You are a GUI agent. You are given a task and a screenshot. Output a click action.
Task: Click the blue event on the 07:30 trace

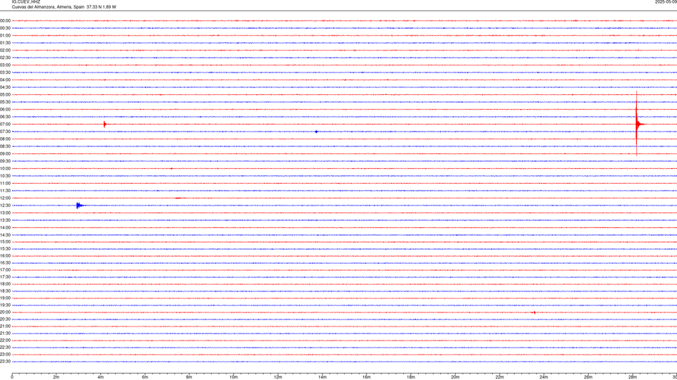(x=317, y=132)
